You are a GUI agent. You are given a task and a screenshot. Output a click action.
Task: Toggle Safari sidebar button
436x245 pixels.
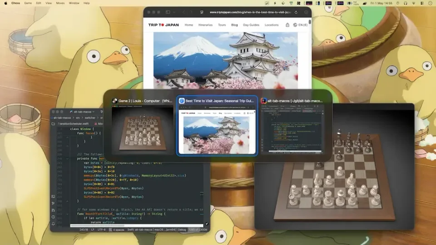(168, 12)
